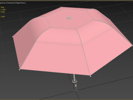Screen dimensions: 133x100
Task: Select the yellow 'Total' statistics label
Action: coord(2,7)
